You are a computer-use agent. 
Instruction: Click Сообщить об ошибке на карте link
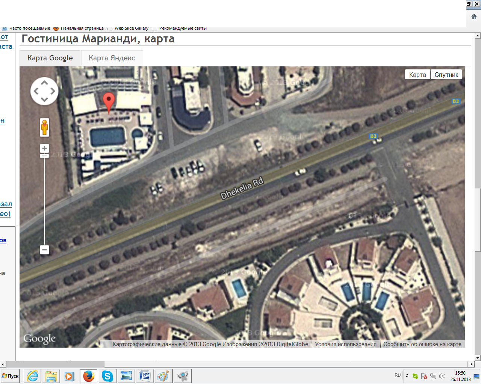pyautogui.click(x=422, y=344)
